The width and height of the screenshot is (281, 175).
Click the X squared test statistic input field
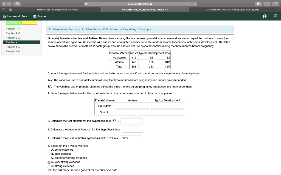131,121
